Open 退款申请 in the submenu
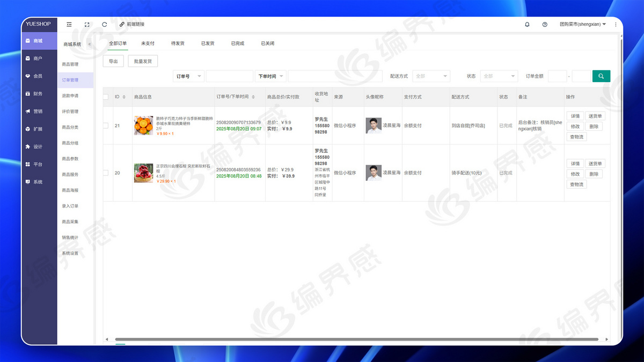Viewport: 644px width, 362px height. (x=70, y=95)
